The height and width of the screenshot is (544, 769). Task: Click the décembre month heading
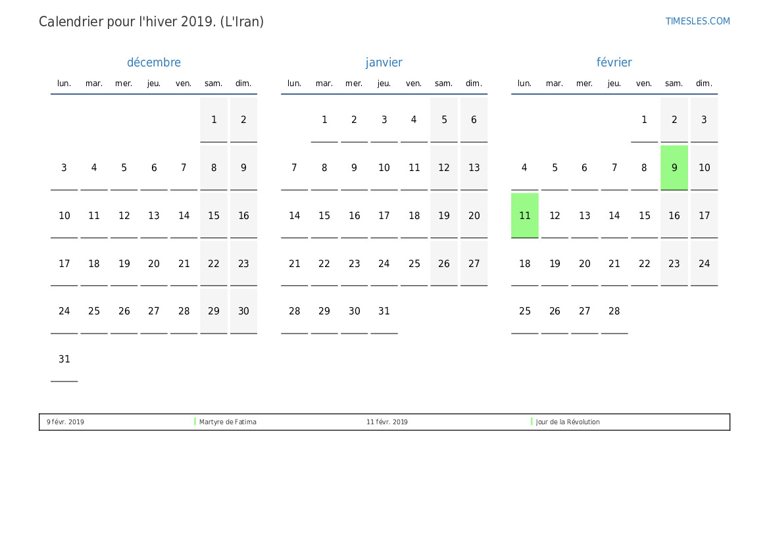(x=153, y=62)
